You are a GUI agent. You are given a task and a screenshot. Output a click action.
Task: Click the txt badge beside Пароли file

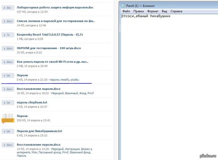(8, 75)
